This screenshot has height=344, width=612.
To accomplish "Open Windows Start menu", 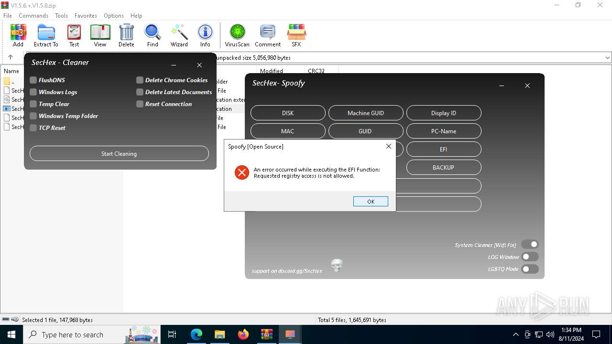I will (x=11, y=334).
